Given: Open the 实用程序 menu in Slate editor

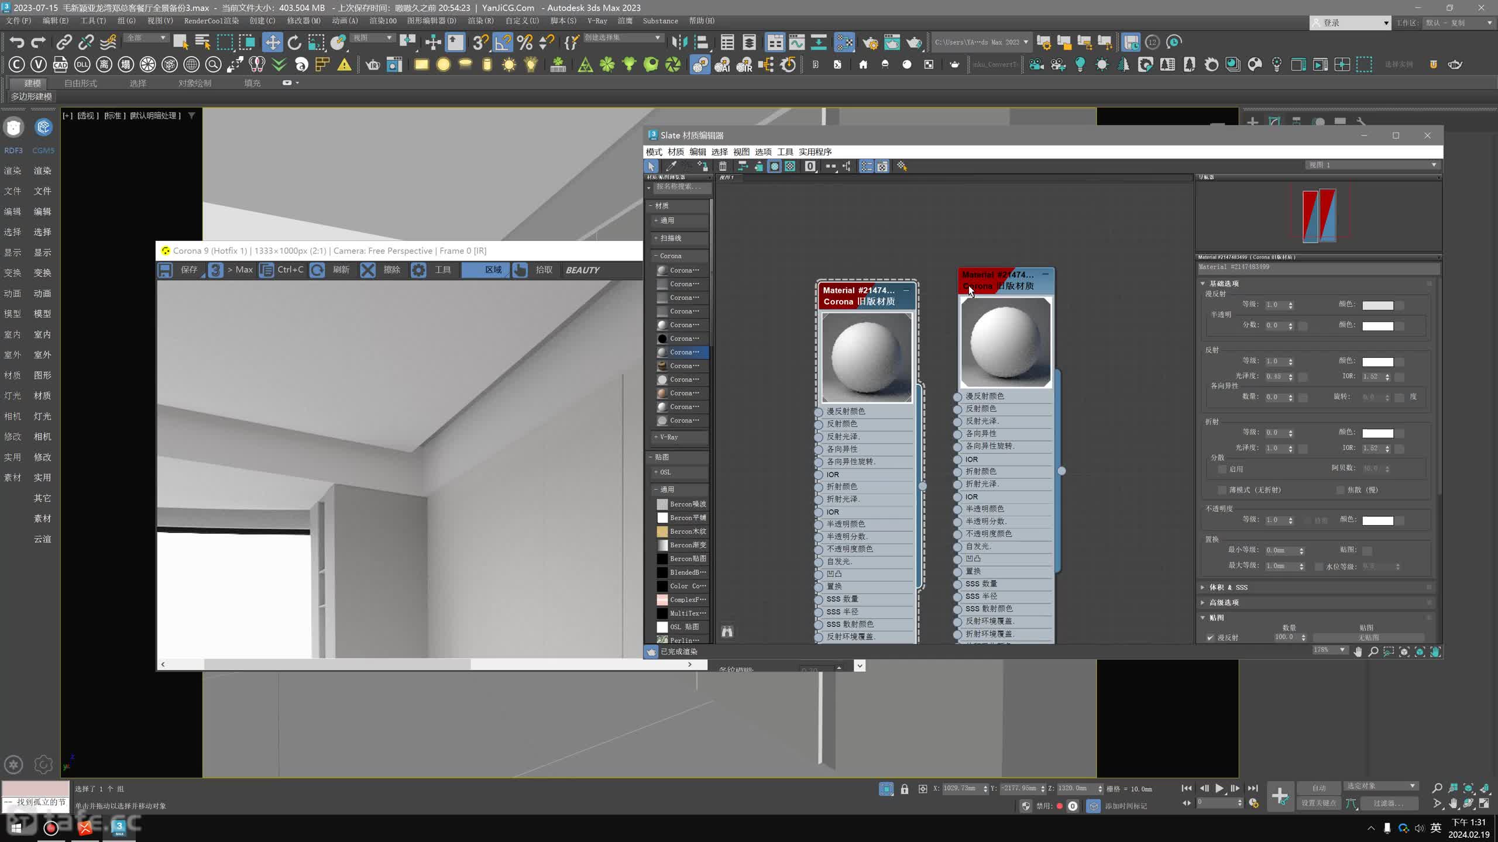Looking at the screenshot, I should tap(815, 152).
